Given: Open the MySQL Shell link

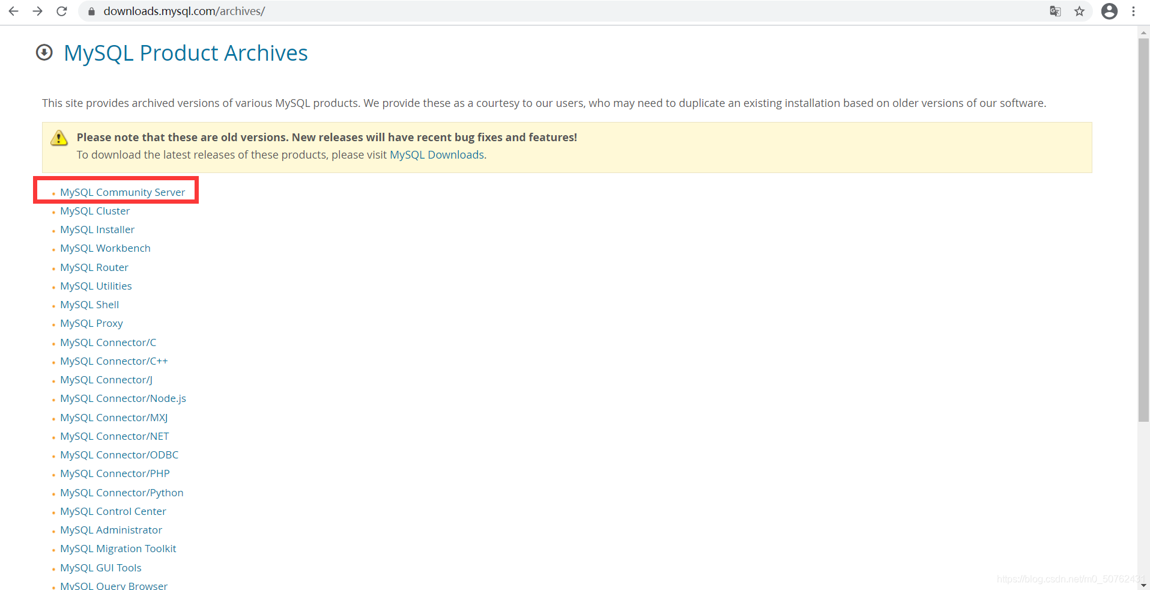Looking at the screenshot, I should pyautogui.click(x=89, y=305).
